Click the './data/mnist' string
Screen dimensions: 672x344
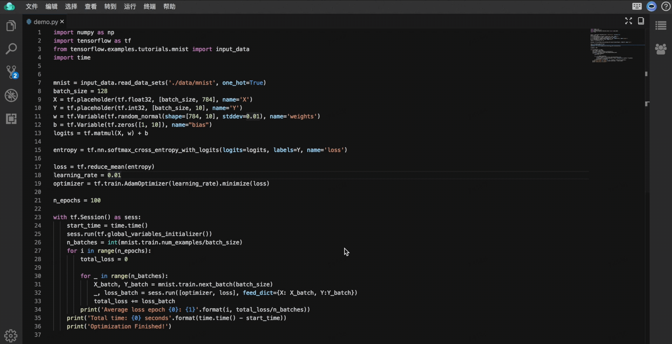(x=192, y=83)
